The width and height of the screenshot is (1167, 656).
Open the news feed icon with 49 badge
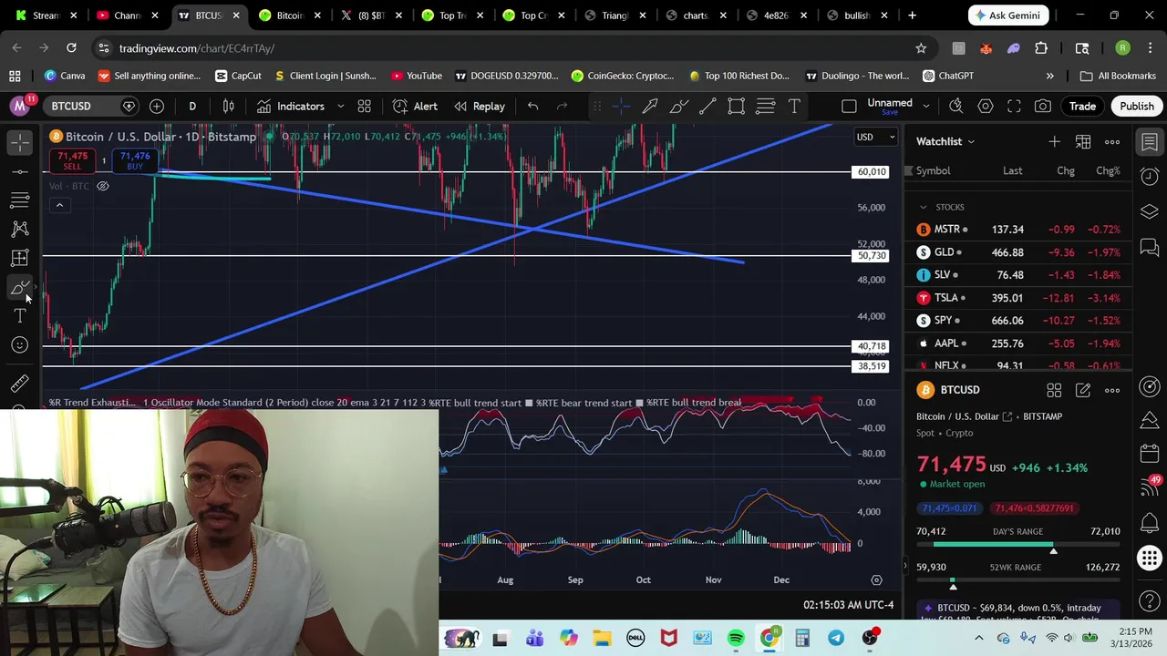click(x=1150, y=486)
